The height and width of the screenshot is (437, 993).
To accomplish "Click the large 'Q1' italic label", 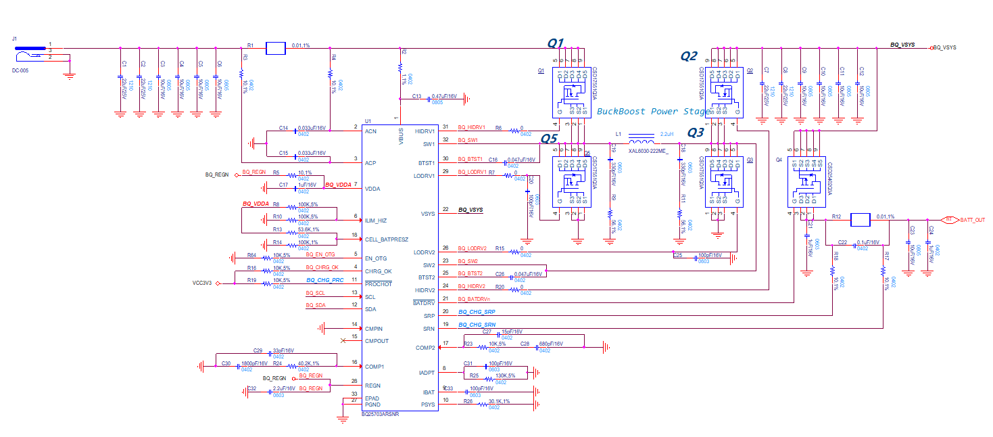I will point(556,43).
